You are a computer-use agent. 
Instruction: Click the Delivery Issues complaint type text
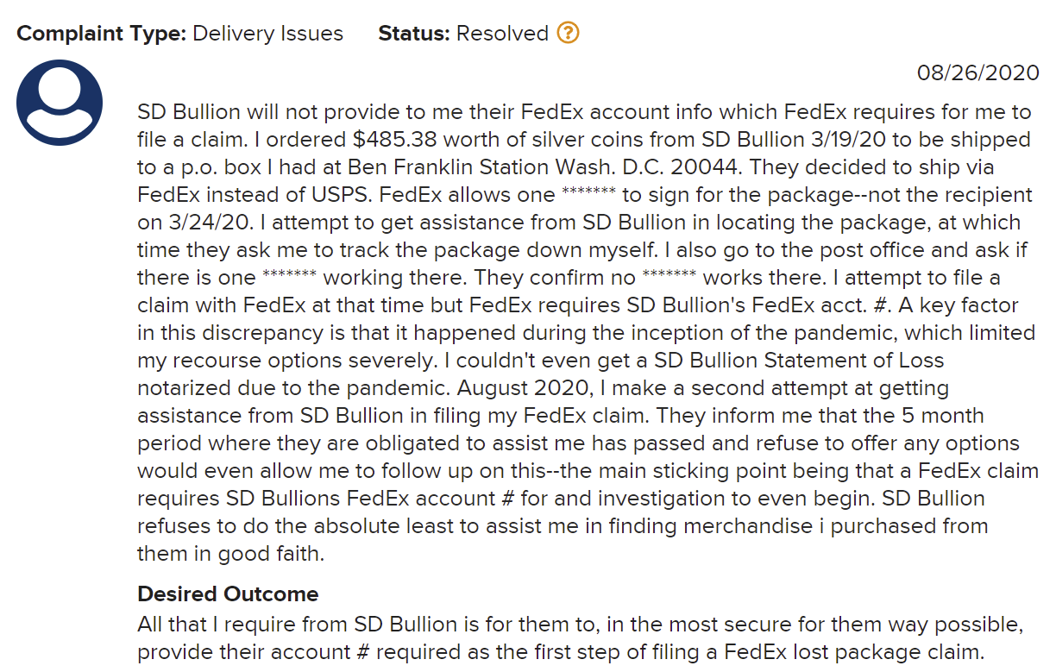pyautogui.click(x=268, y=34)
